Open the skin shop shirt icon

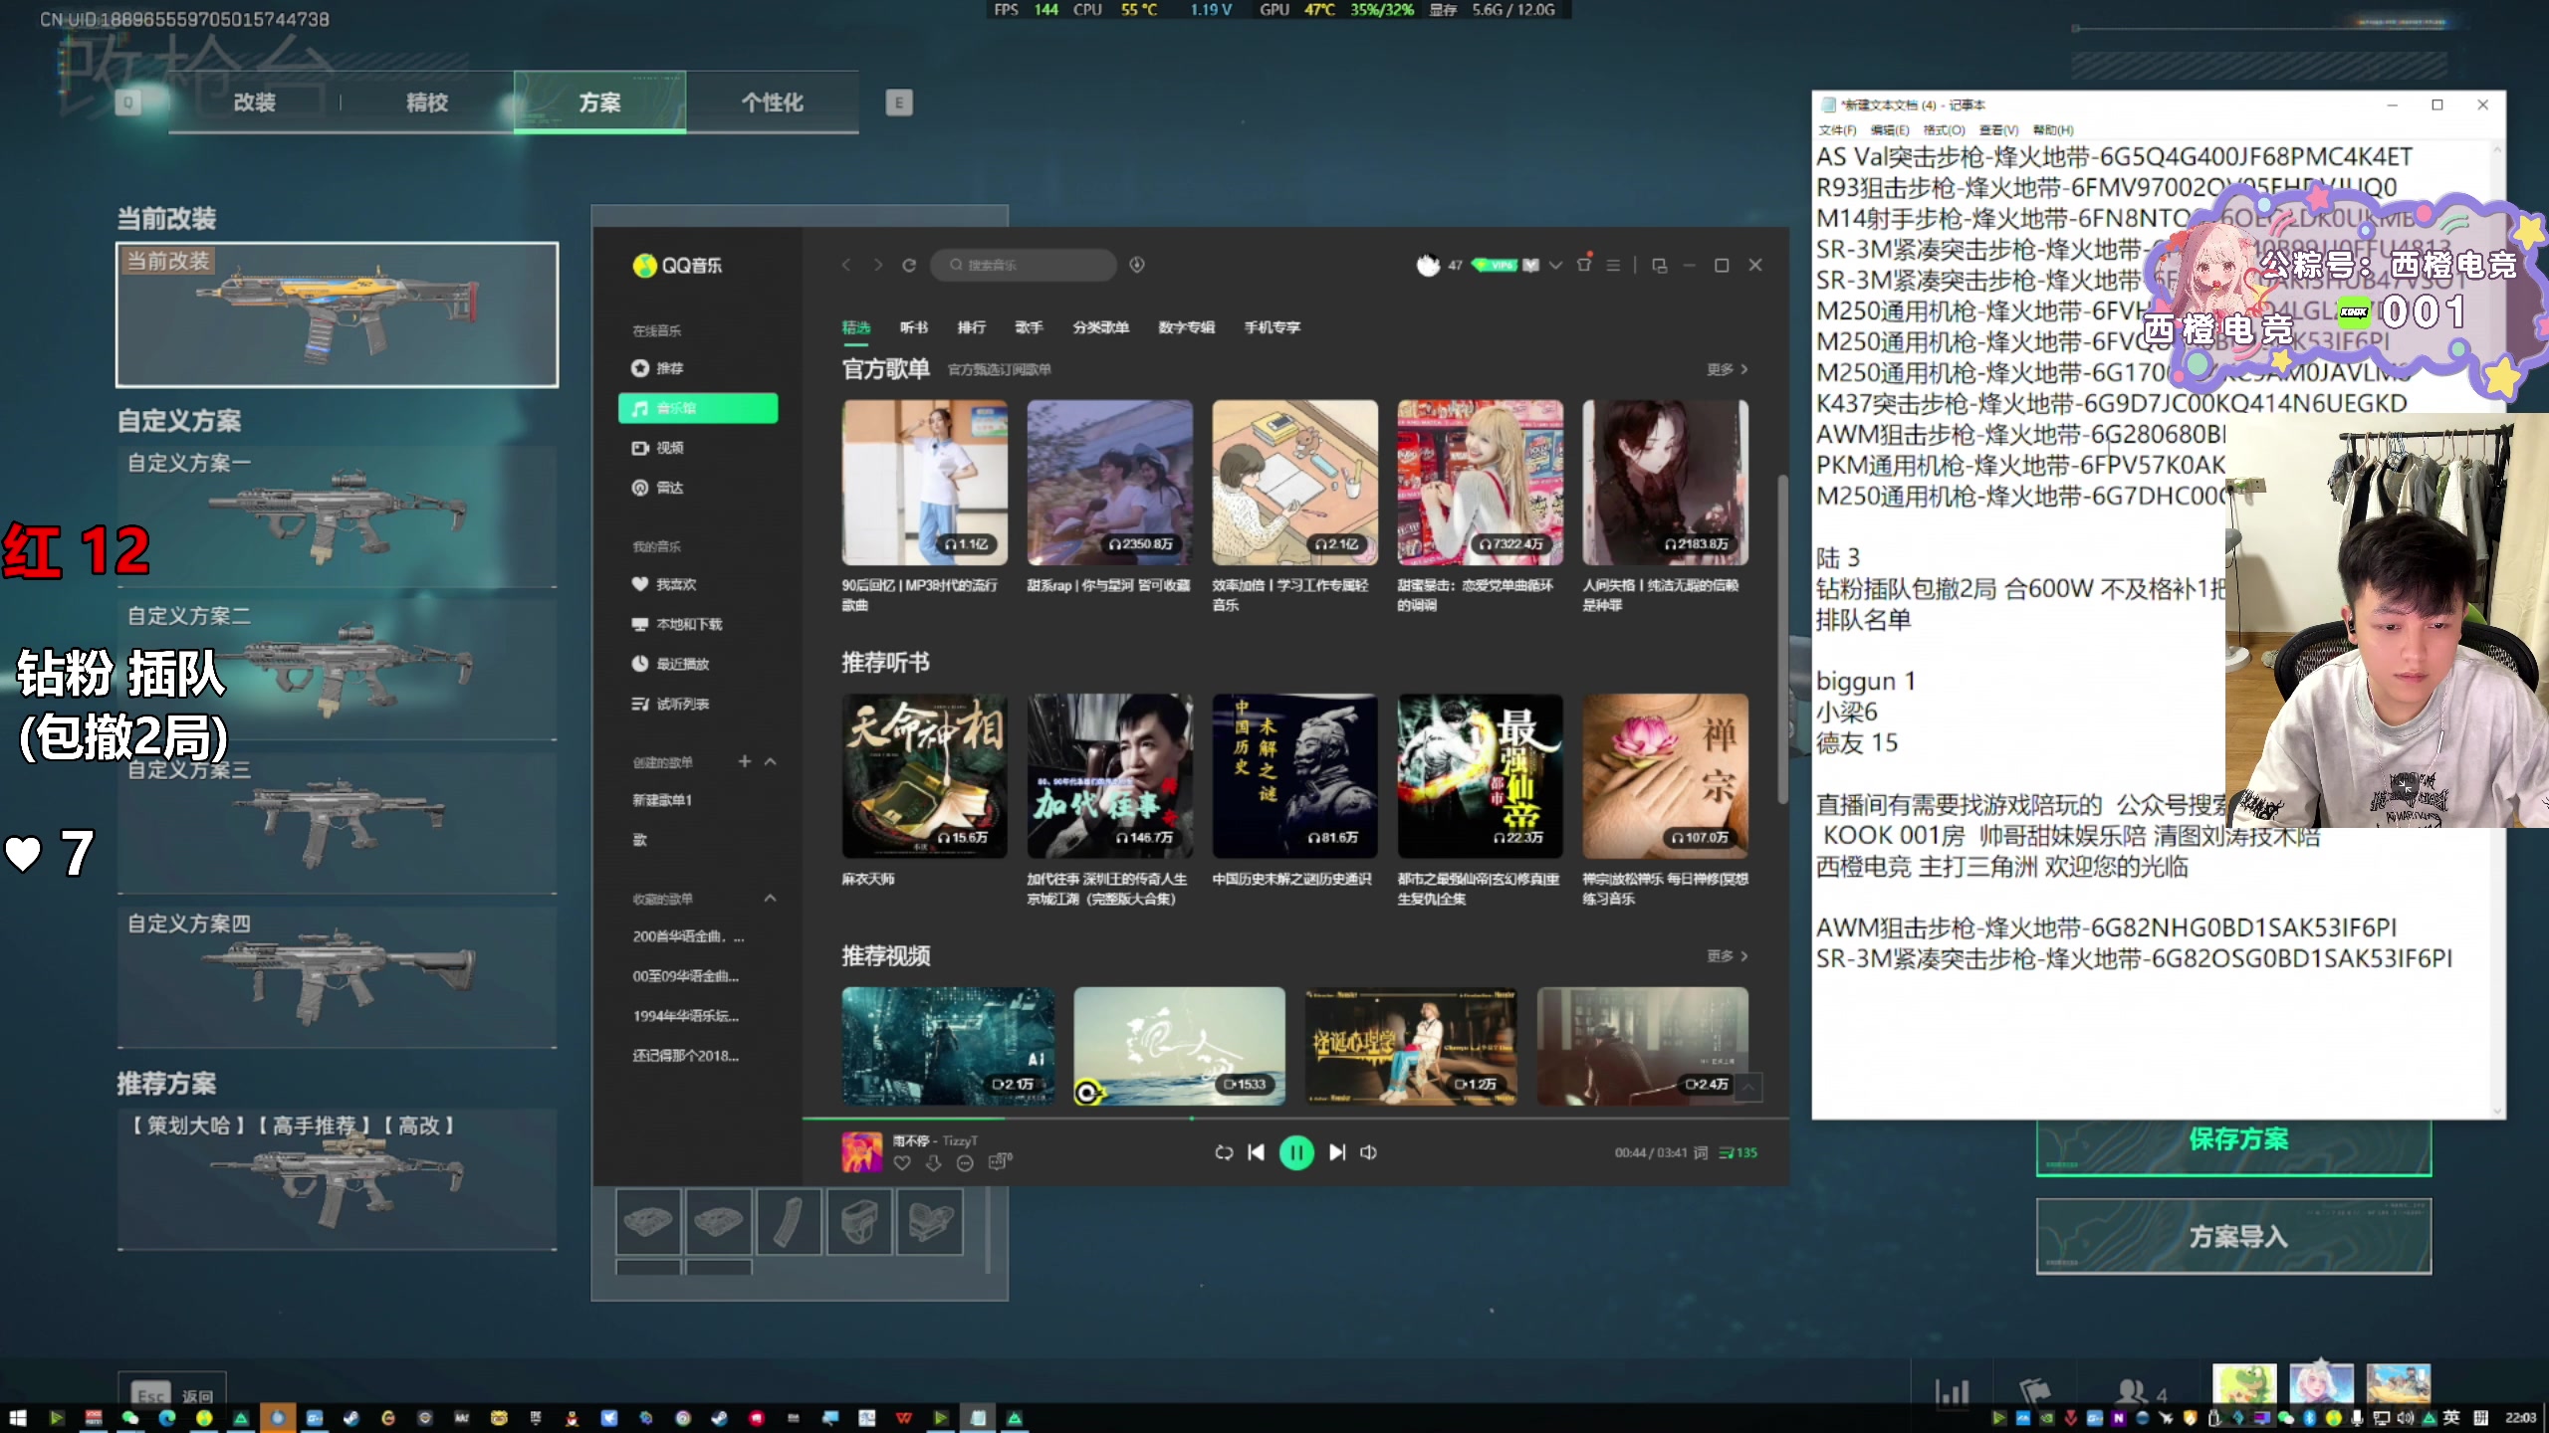(1584, 264)
